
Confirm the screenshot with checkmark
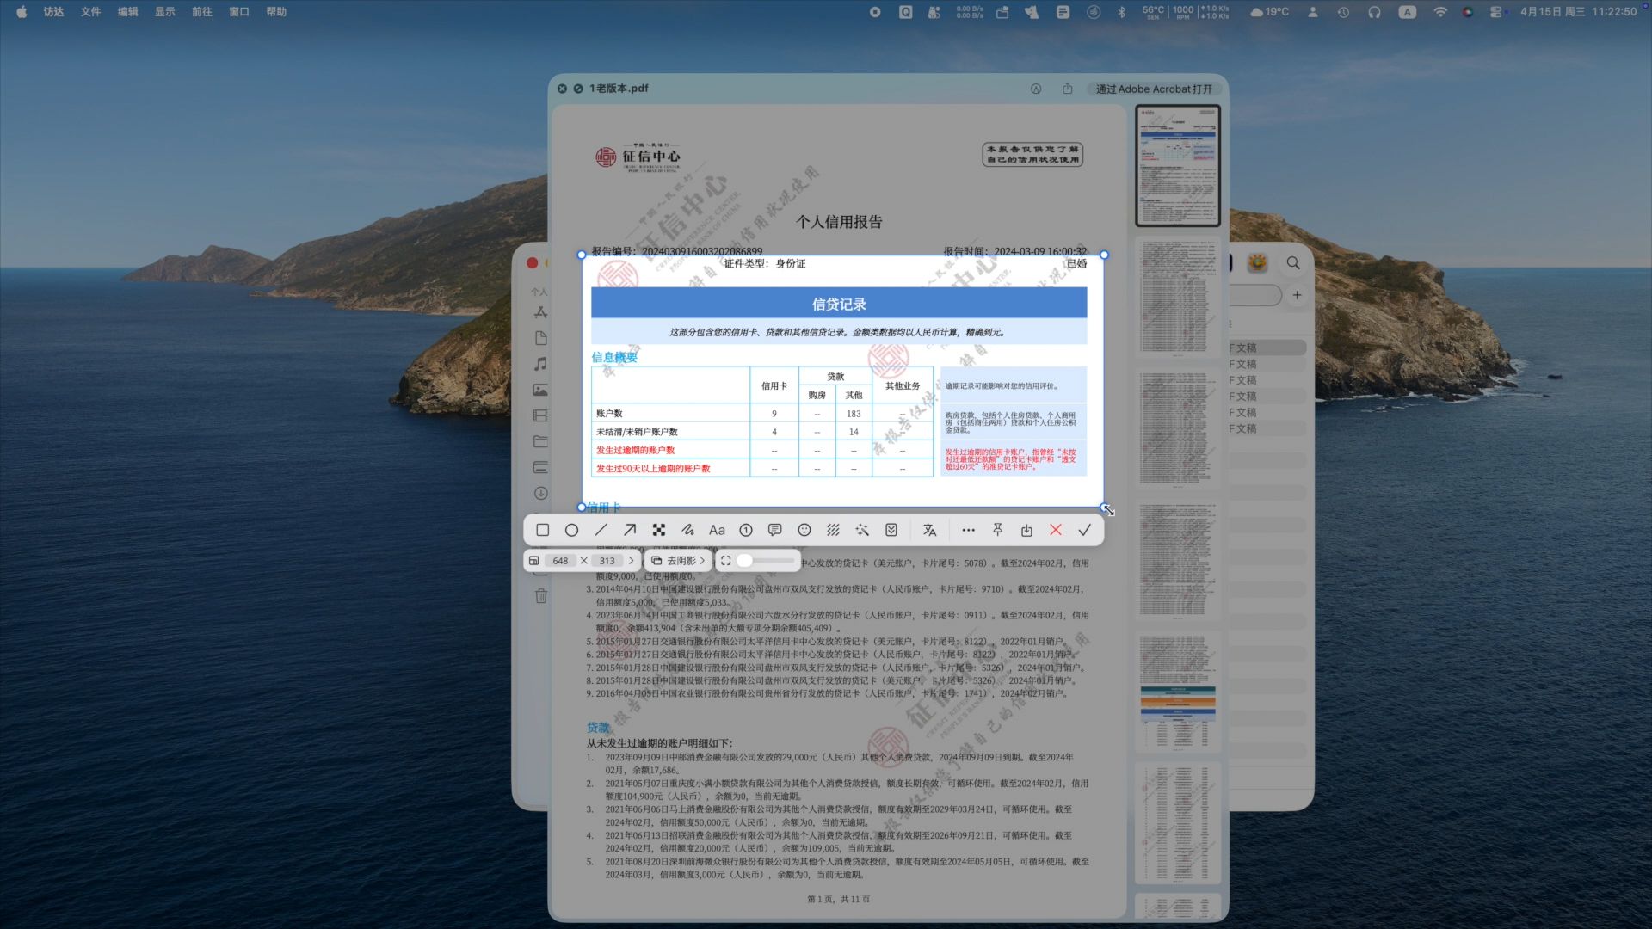1085,530
